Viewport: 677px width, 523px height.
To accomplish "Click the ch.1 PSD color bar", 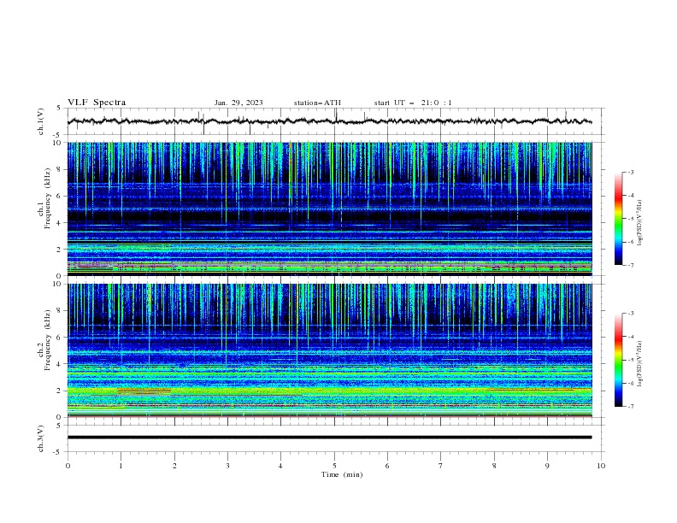I will point(618,219).
